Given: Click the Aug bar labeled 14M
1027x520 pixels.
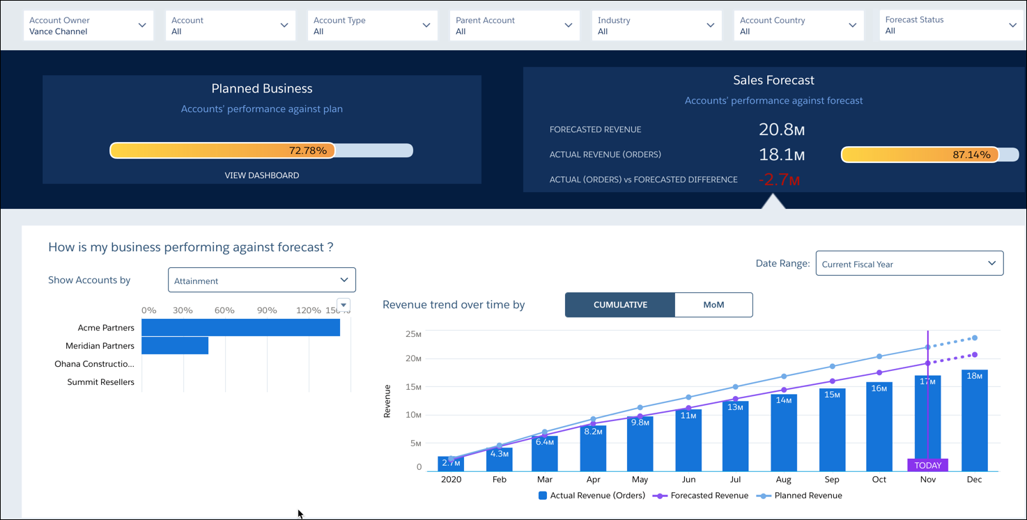Looking at the screenshot, I should coord(784,433).
